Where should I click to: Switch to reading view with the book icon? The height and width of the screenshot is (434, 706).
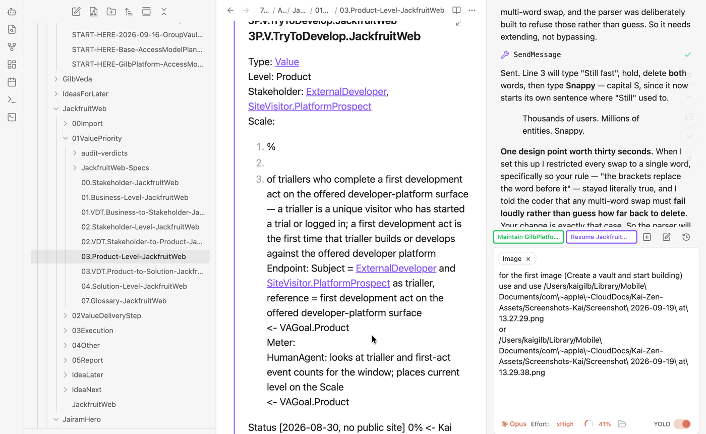456,10
